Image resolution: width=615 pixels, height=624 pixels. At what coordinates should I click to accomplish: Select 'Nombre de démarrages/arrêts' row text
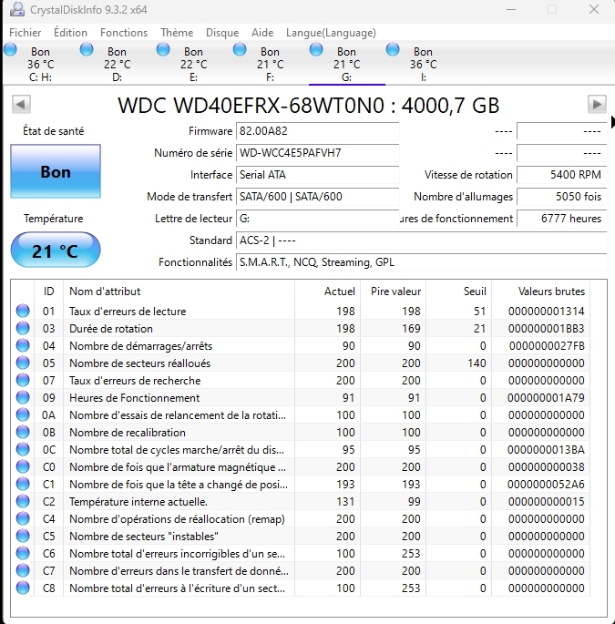click(x=141, y=346)
